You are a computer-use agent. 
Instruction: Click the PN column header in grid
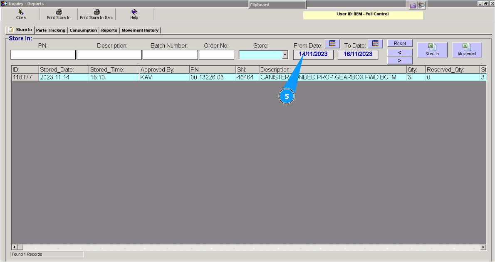213,69
